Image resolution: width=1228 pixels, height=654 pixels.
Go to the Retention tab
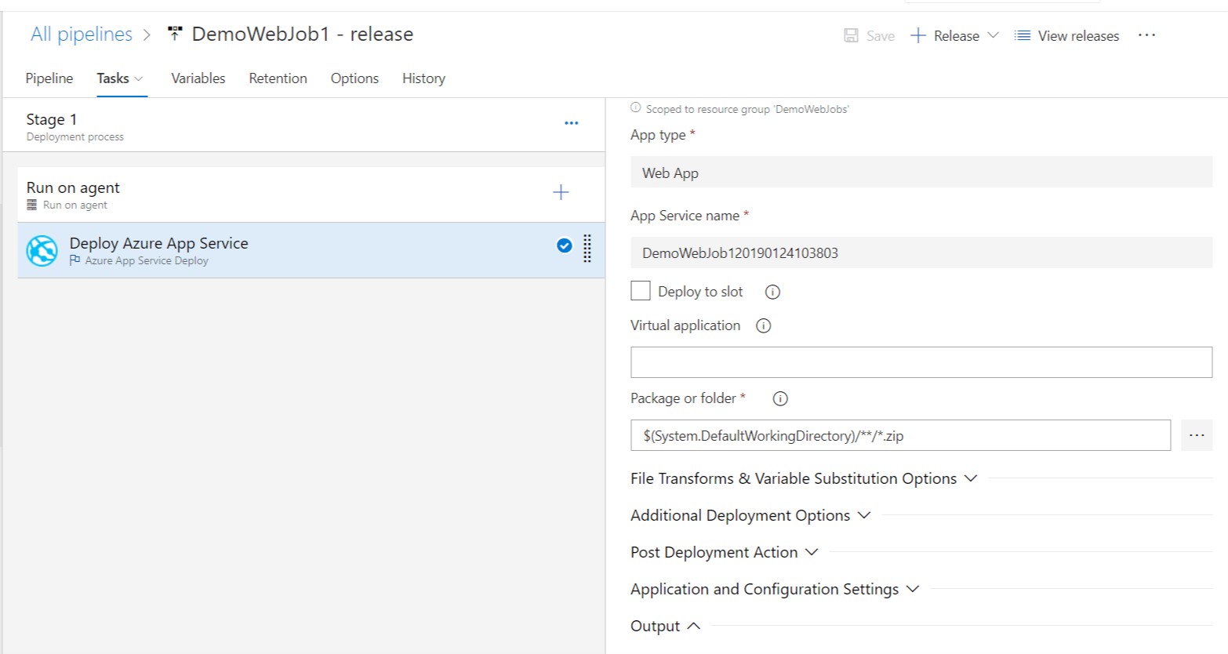tap(278, 78)
